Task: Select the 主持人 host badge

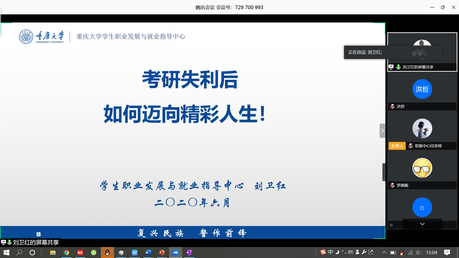Action: tap(397, 146)
